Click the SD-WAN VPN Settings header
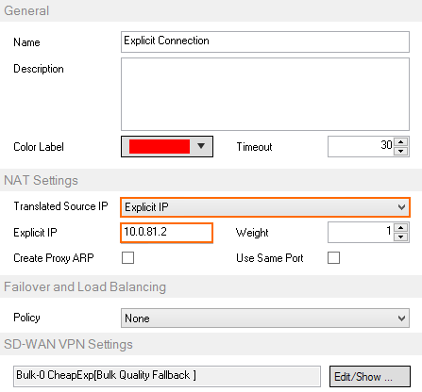Viewport: 422px width, 392px height. point(68,344)
